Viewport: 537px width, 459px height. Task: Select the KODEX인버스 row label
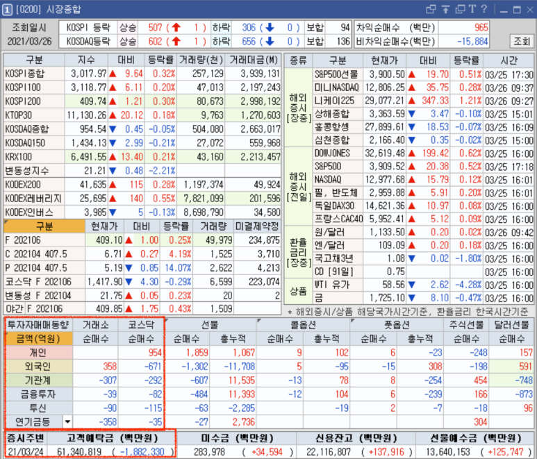click(x=34, y=212)
